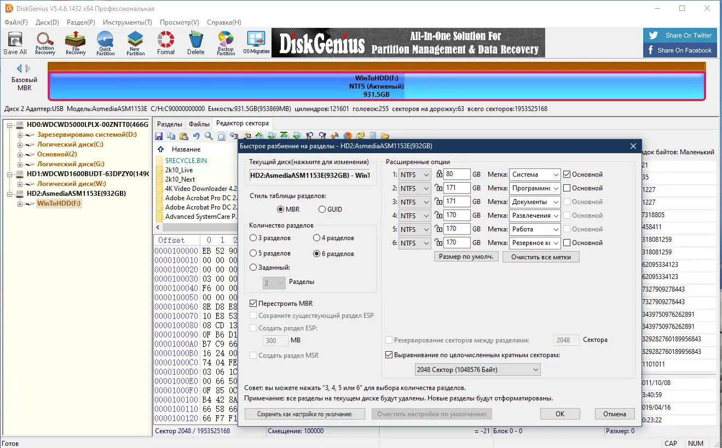Click the locked padlock for partition 1 size
Screen dimensions: 722x448
[x=438, y=174]
